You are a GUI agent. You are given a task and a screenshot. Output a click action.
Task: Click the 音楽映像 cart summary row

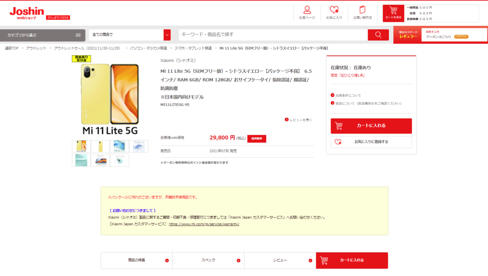419,19
